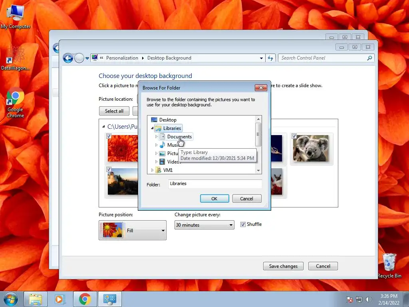Viewport: 409px width, 307px height.
Task: Click Cancel in Browse For Folder dialog
Action: (x=246, y=199)
